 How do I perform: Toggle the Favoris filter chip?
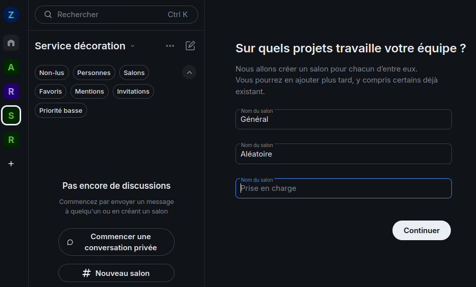pos(50,91)
